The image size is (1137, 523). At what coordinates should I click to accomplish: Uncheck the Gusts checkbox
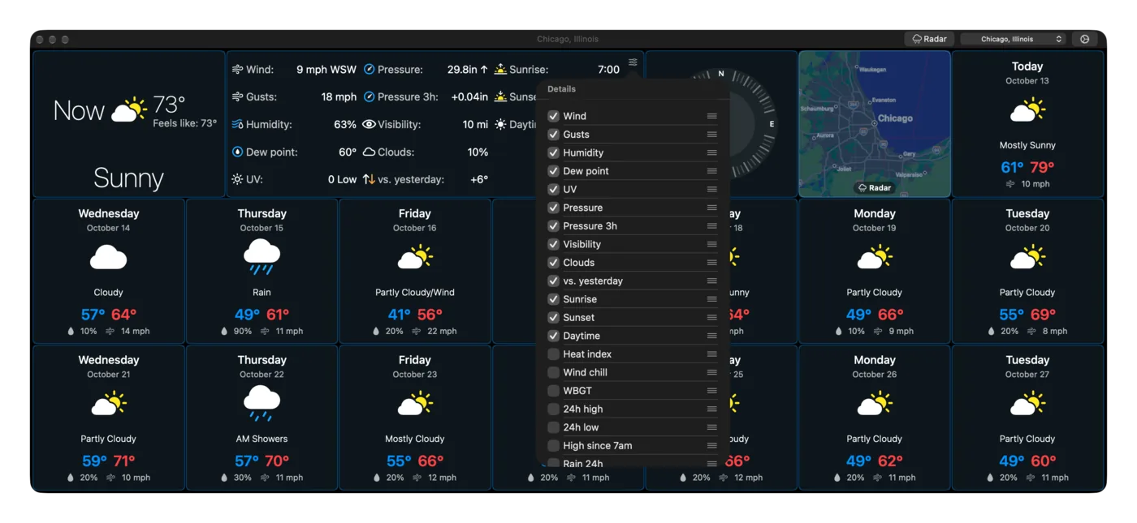[553, 135]
